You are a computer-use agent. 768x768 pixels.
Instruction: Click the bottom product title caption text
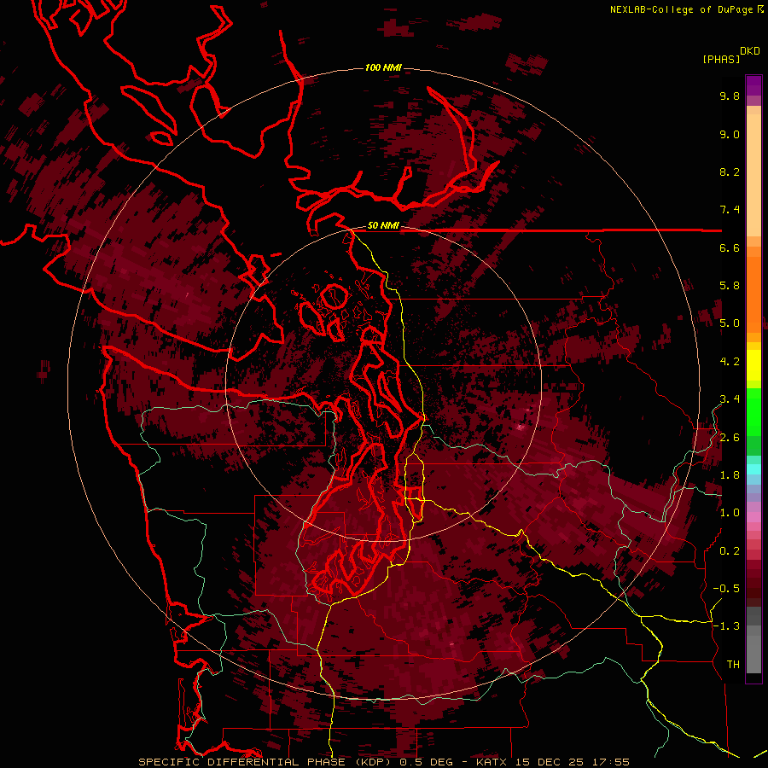383,762
